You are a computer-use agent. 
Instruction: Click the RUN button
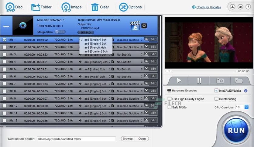pyautogui.click(x=236, y=131)
